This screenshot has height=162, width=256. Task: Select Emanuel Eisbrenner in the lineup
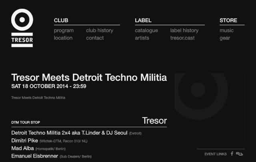click(x=35, y=156)
